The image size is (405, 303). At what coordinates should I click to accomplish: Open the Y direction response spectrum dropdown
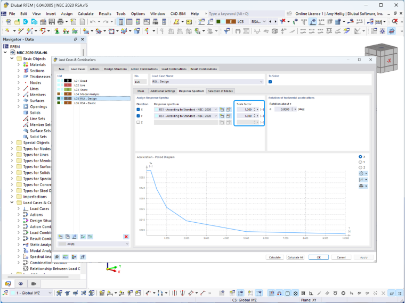[185, 116]
